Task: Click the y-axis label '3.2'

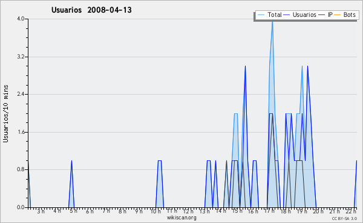Action: (21, 57)
